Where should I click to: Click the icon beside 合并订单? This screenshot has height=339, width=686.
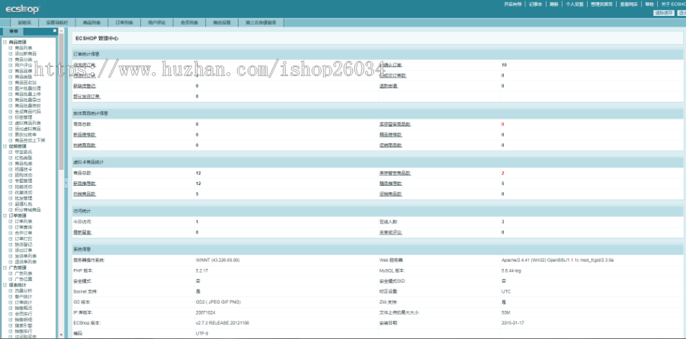(x=11, y=232)
